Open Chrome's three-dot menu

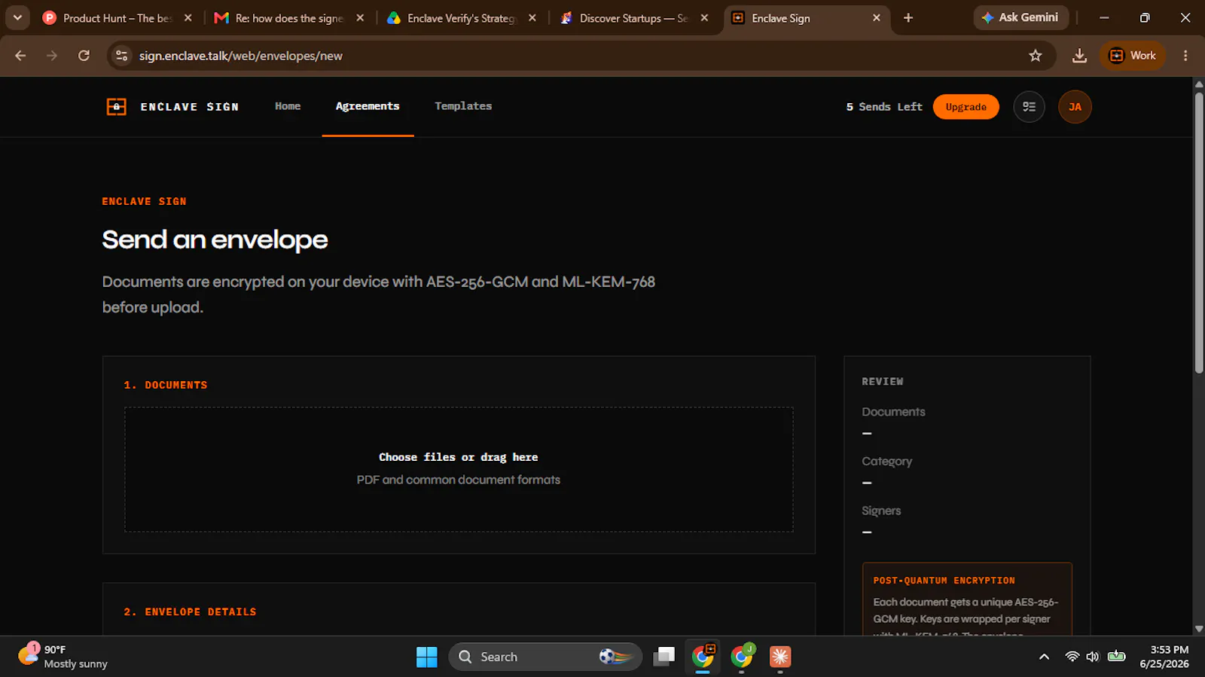[1185, 56]
